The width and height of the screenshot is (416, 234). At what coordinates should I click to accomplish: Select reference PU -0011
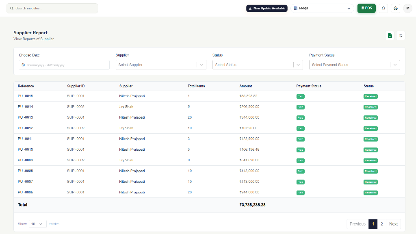[x=25, y=139]
